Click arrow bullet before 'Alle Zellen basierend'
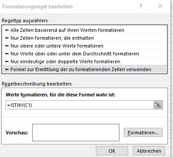The width and height of the screenshot is (173, 157). (x=7, y=30)
